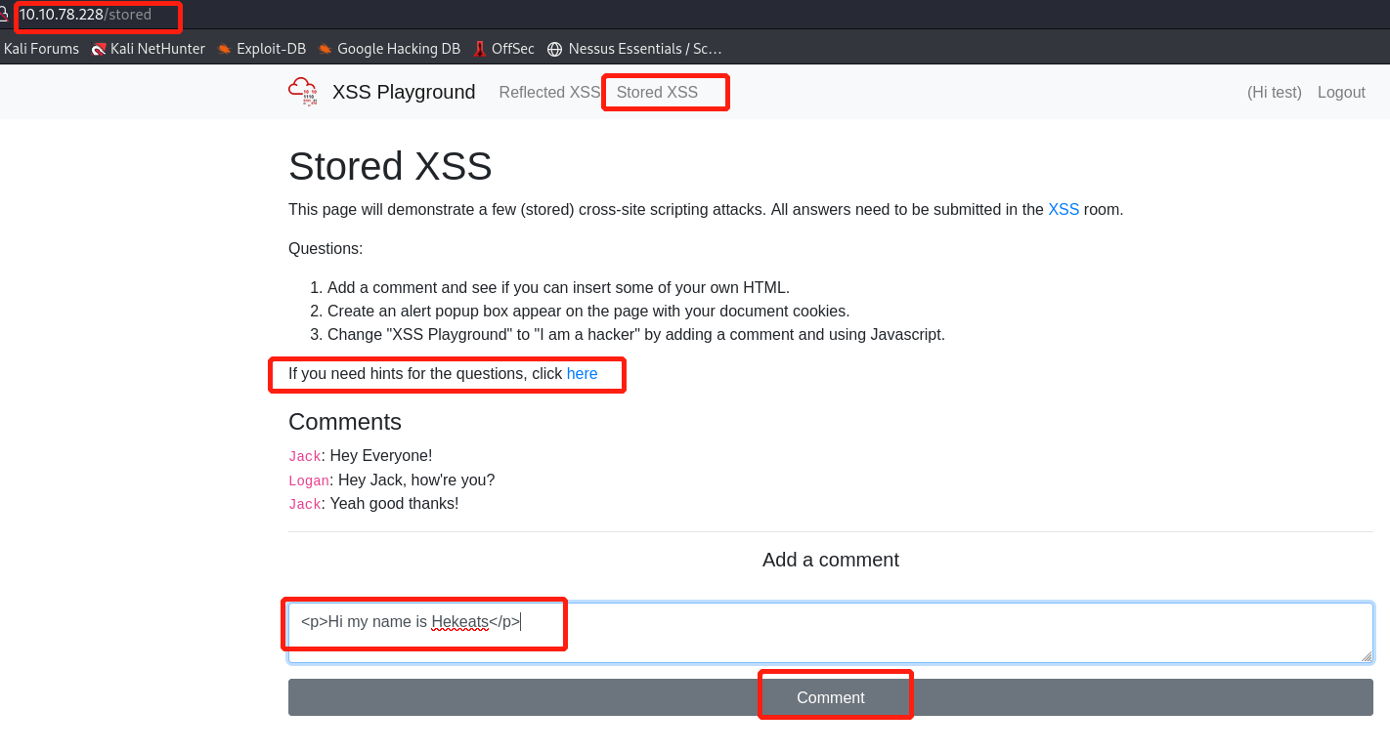Viewport: 1390px width, 752px height.
Task: Click the Logan username in comments
Action: click(x=309, y=480)
